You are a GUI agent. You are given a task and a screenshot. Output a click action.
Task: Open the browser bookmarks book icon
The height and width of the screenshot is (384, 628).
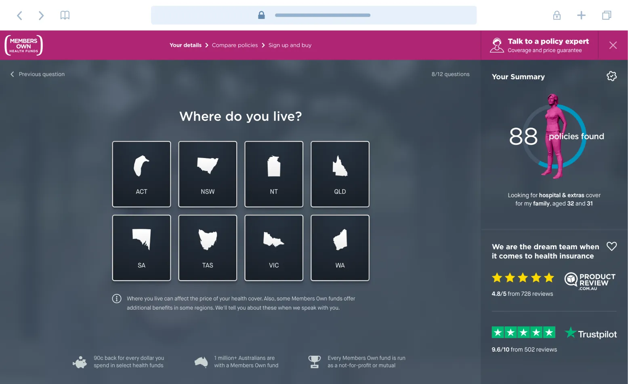[x=65, y=15]
